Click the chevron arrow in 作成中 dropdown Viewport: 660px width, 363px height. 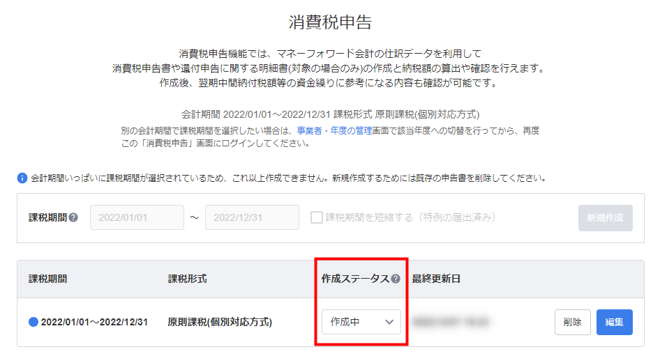389,323
